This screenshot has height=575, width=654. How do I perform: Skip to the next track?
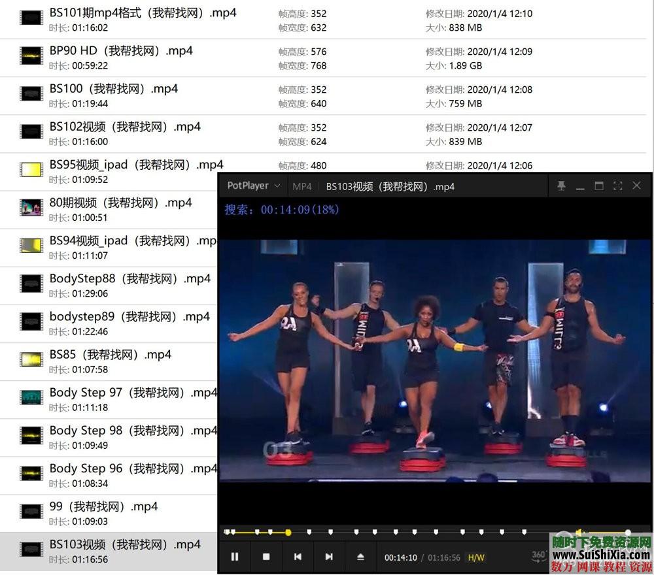tap(329, 557)
